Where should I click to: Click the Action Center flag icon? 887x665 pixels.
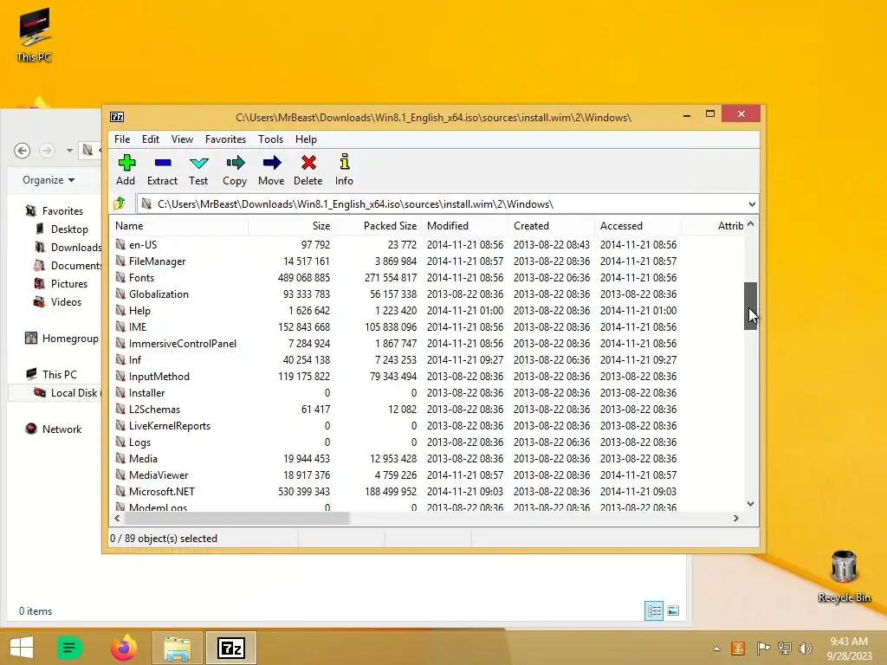pos(762,649)
